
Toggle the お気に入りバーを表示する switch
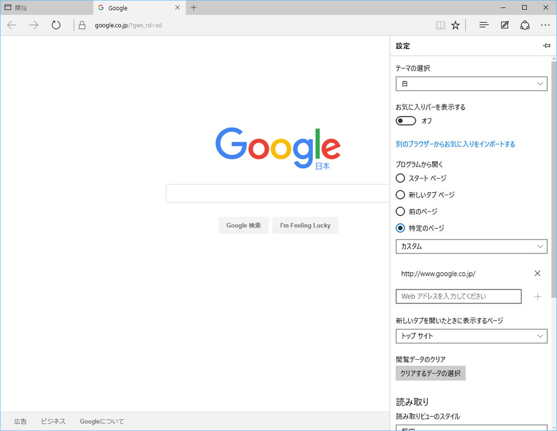(x=405, y=121)
